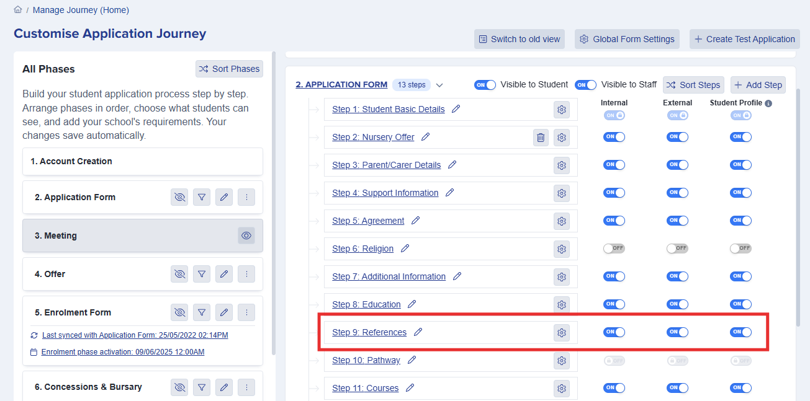Screen dimensions: 810x401
Task: Click the home icon in breadcrumb
Action: 18,10
